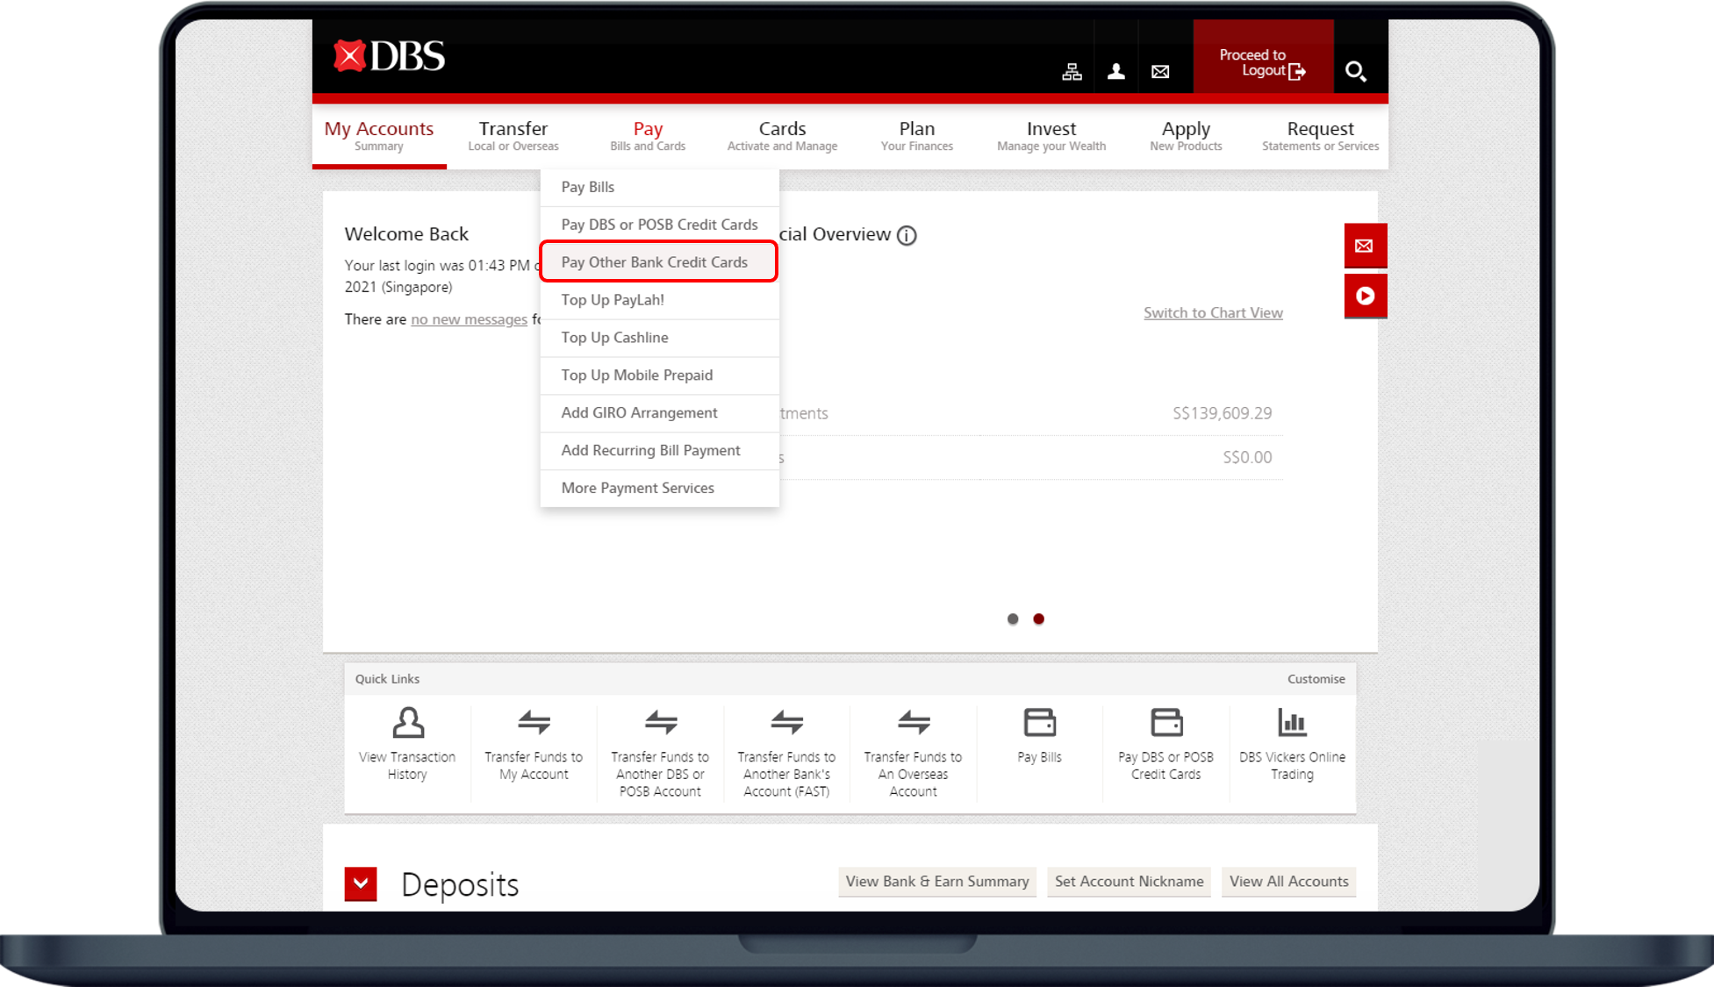1714x987 pixels.
Task: Click the red envelope side button
Action: pyautogui.click(x=1365, y=246)
